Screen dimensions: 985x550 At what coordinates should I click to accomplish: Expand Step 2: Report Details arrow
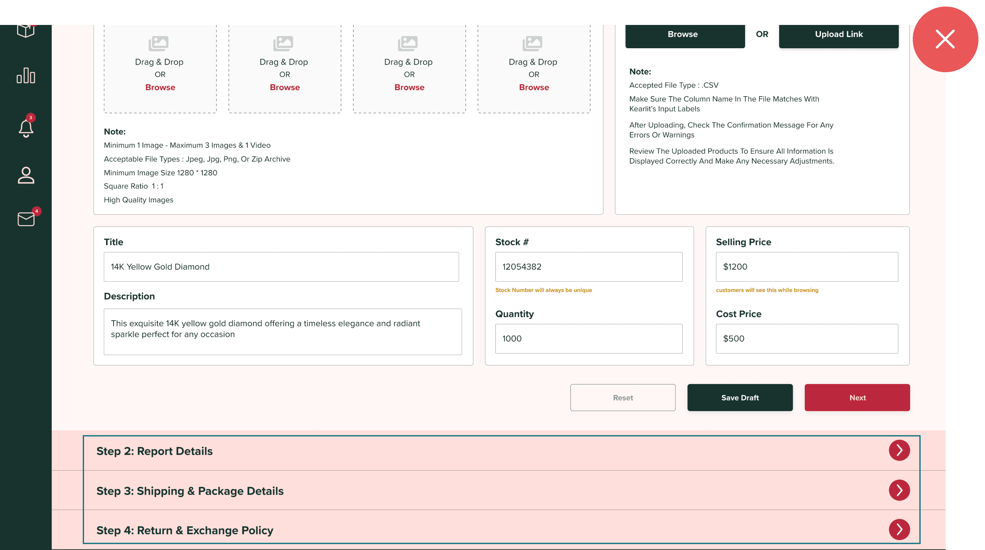click(x=899, y=450)
